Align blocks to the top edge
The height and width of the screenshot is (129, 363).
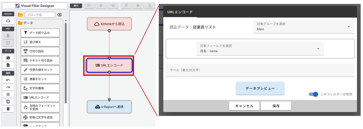click(126, 5)
